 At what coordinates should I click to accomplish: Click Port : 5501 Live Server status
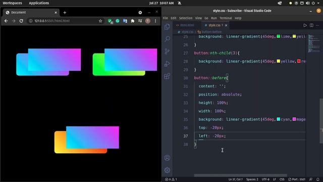point(297,179)
